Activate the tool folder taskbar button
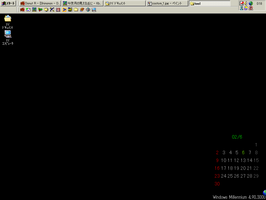This screenshot has height=200, width=266. click(209, 3)
